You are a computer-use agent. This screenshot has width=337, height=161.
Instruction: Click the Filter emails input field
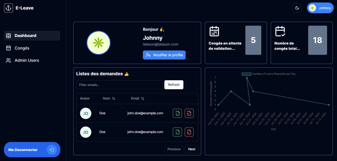(119, 84)
